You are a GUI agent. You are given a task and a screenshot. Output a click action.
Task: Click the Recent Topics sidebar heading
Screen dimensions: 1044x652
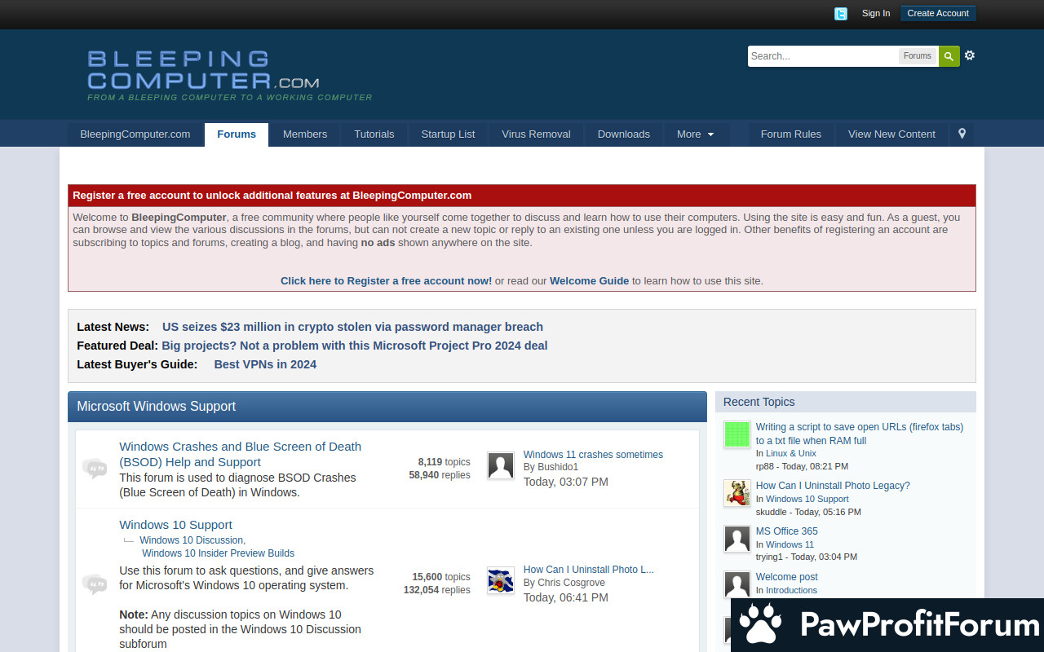[759, 402]
